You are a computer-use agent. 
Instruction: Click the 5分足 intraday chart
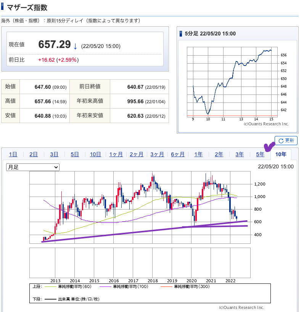point(232,82)
